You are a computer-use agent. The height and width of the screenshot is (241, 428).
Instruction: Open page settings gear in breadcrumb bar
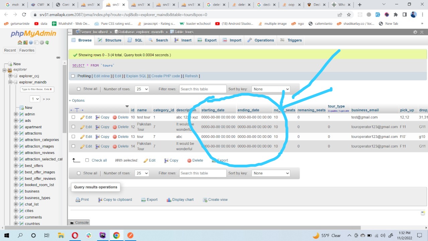coord(415,32)
